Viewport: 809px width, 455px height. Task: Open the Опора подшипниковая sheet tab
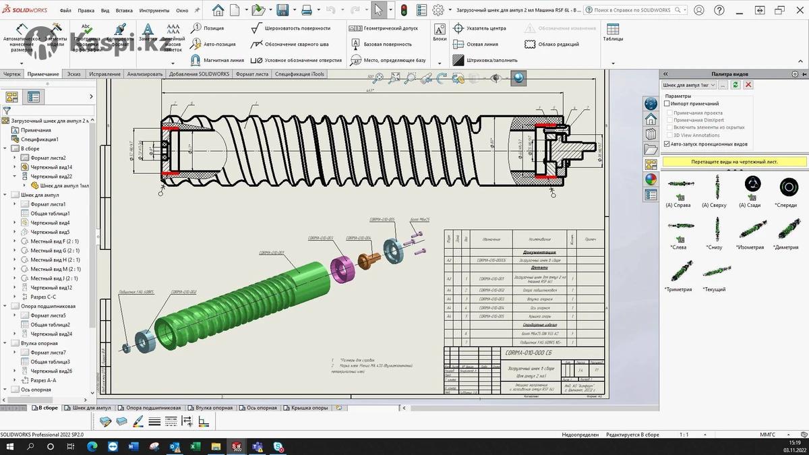pos(152,408)
